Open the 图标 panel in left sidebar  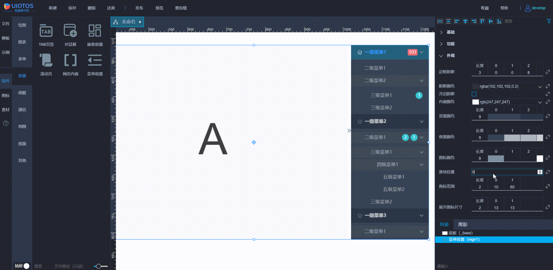[6, 95]
